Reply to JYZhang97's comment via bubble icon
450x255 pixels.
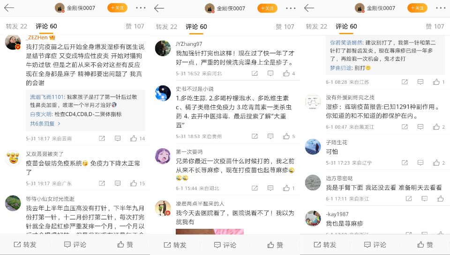[270, 73]
